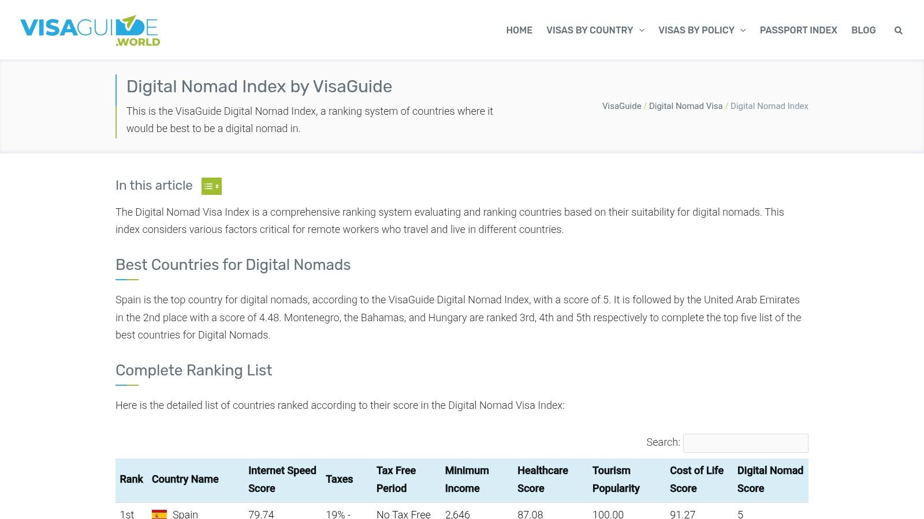Follow the Digital Nomad Visa breadcrumb link
The width and height of the screenshot is (924, 519).
pos(686,106)
